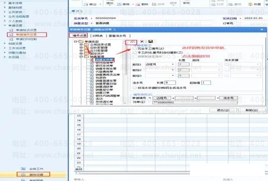
Task: Select 销售发货单 in the document tree
Action: click(x=104, y=60)
